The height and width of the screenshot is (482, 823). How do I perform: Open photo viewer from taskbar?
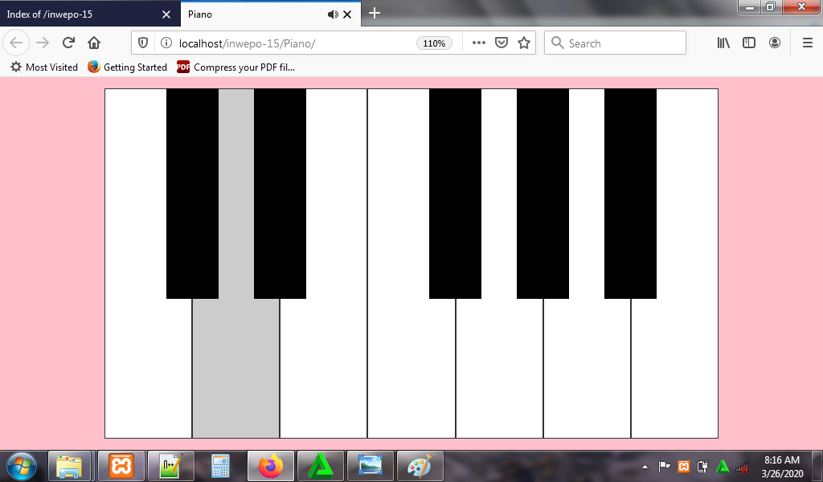click(x=370, y=466)
